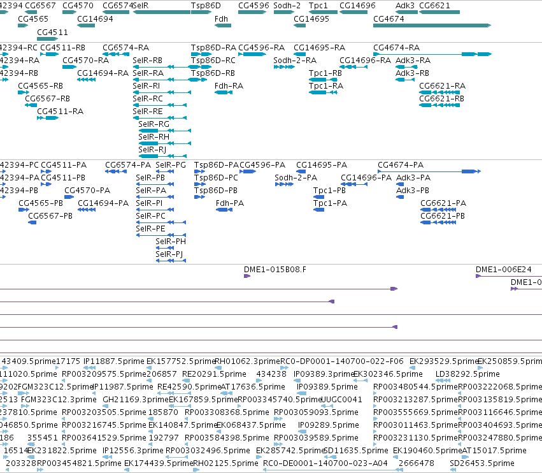Image resolution: width=542 pixels, height=473 pixels.
Task: Click the DME1-006E24 feature
Action: [x=509, y=276]
